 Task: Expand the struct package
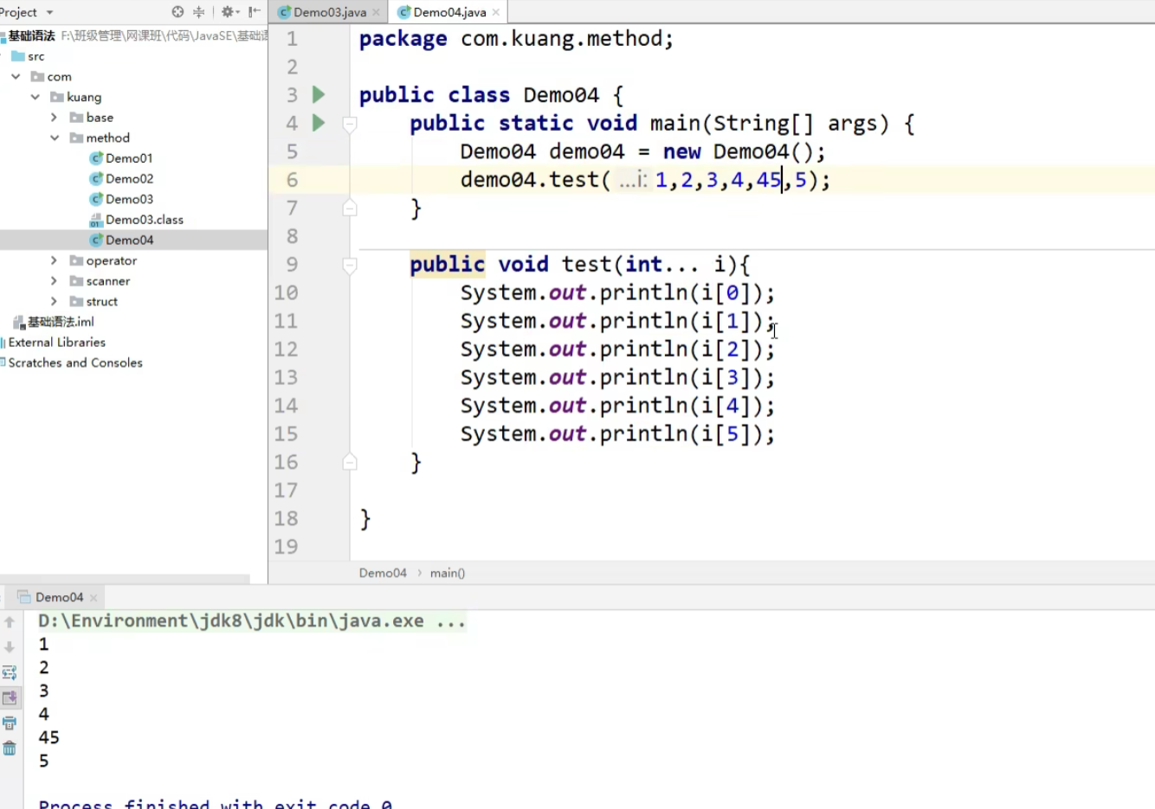tap(54, 301)
